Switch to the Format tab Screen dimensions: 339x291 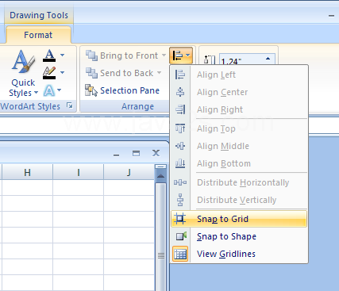(38, 35)
